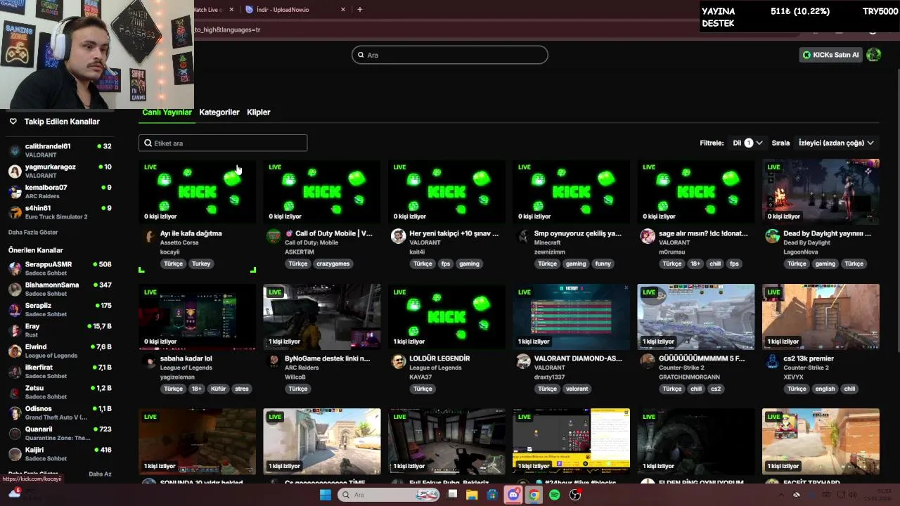Viewport: 900px width, 506px height.
Task: Click the crazygames tag under ASKERTIM stream
Action: tap(333, 264)
